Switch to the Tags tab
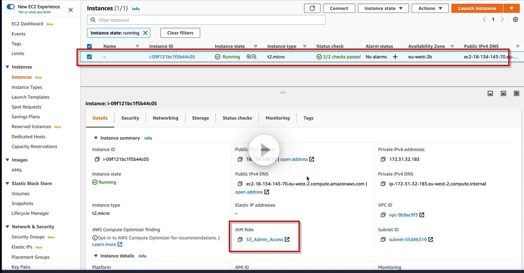The width and height of the screenshot is (524, 273). [x=309, y=118]
